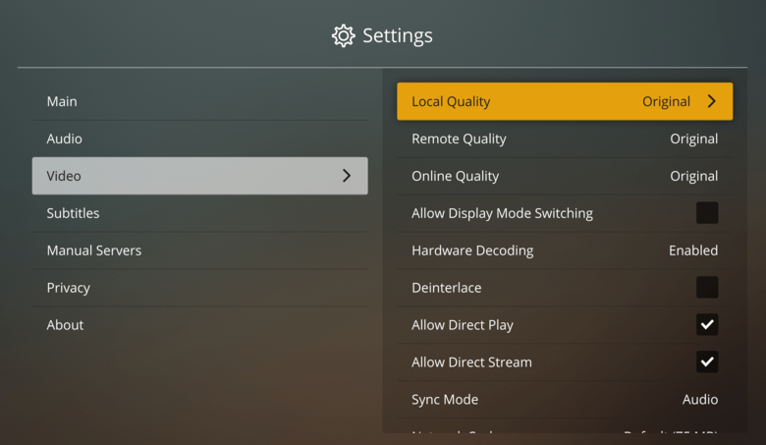Show the About section

point(199,325)
